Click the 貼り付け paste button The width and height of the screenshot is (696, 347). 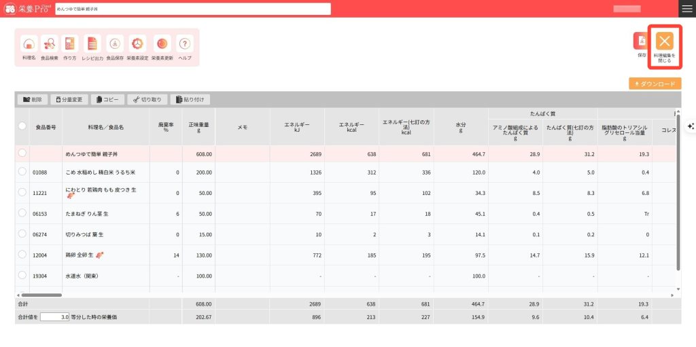[190, 99]
